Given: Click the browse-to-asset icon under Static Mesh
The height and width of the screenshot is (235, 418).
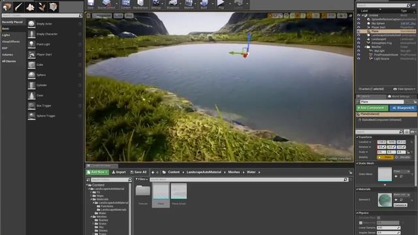Looking at the screenshot, I should [x=401, y=176].
